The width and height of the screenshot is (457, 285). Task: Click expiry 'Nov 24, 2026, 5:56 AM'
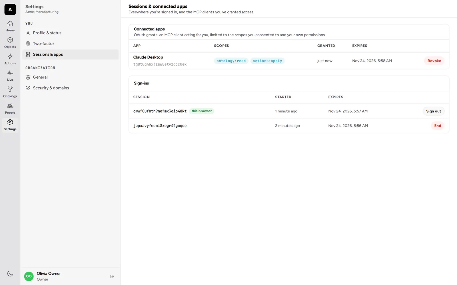(x=348, y=126)
